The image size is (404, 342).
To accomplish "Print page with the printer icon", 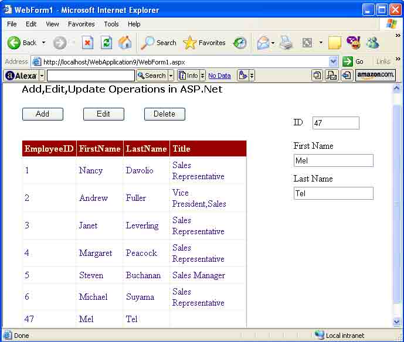I will click(x=286, y=43).
